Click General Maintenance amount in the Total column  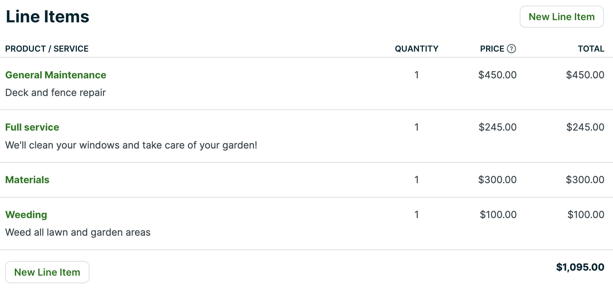tap(585, 75)
